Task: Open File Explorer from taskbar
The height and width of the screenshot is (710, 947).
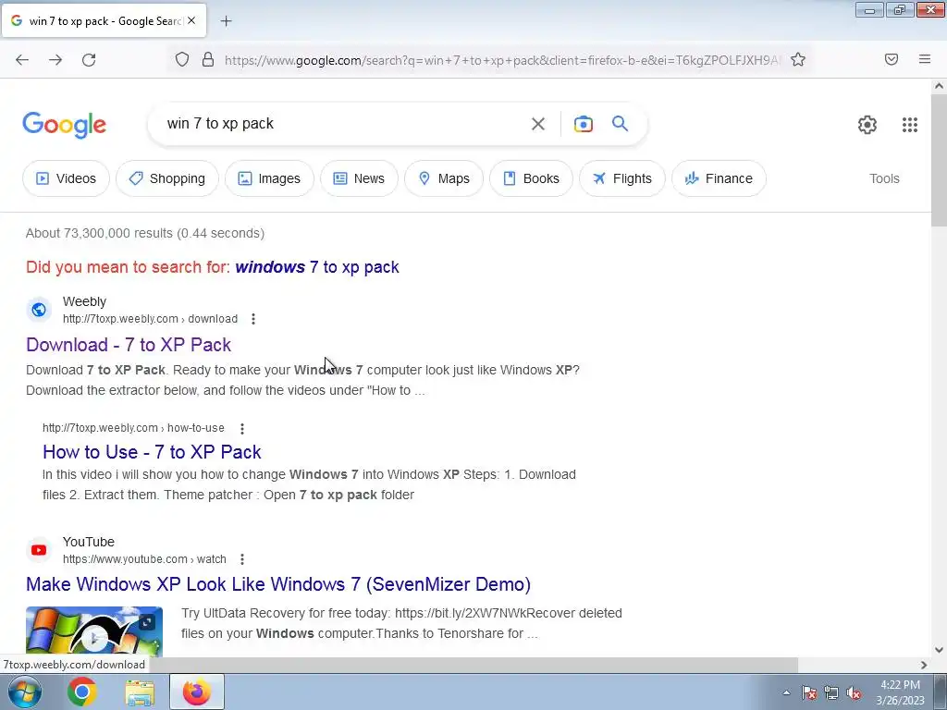Action: click(x=140, y=692)
